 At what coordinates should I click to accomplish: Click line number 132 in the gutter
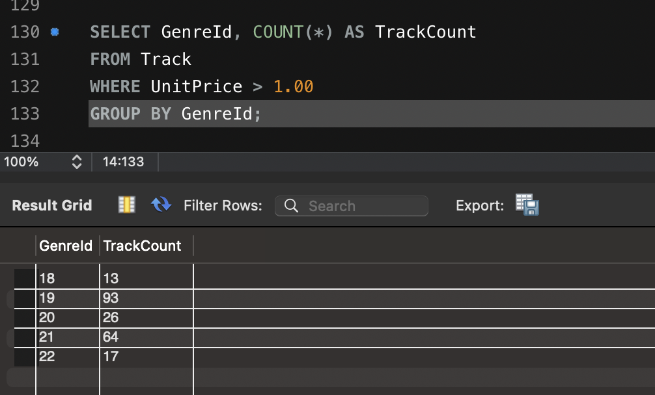tap(25, 86)
